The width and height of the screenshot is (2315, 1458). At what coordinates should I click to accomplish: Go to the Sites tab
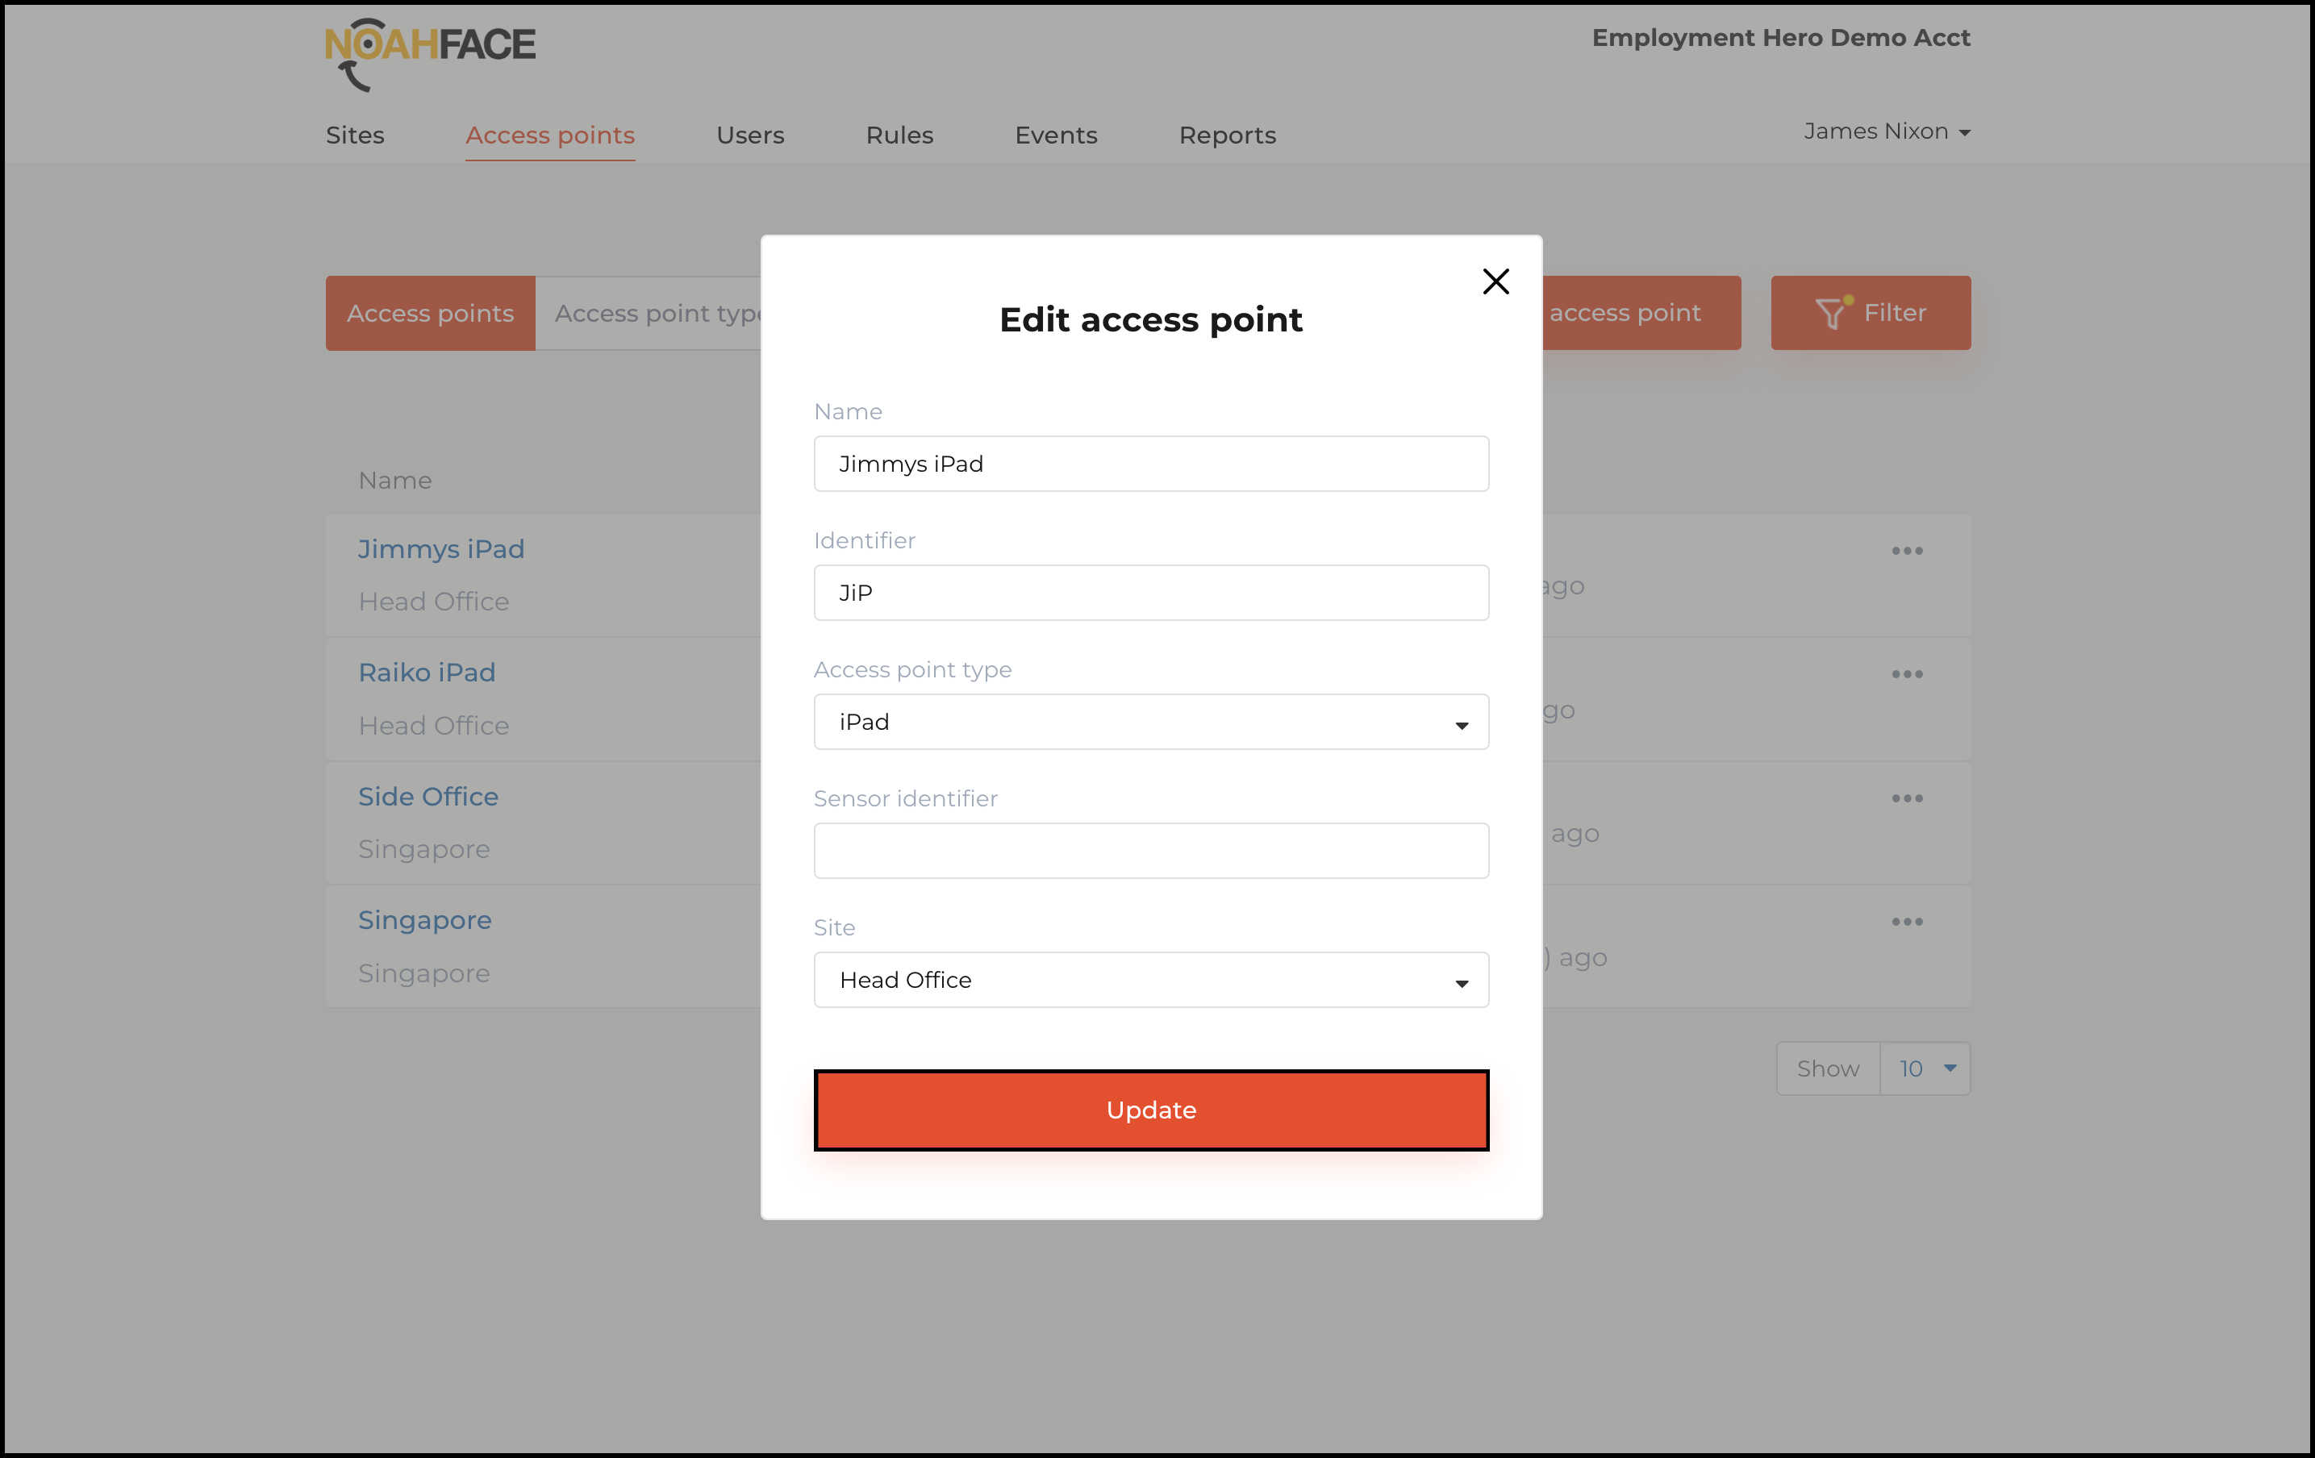355,135
